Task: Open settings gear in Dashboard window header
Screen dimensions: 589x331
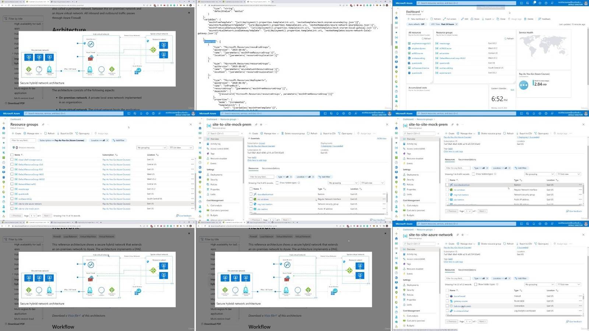Action: point(540,3)
